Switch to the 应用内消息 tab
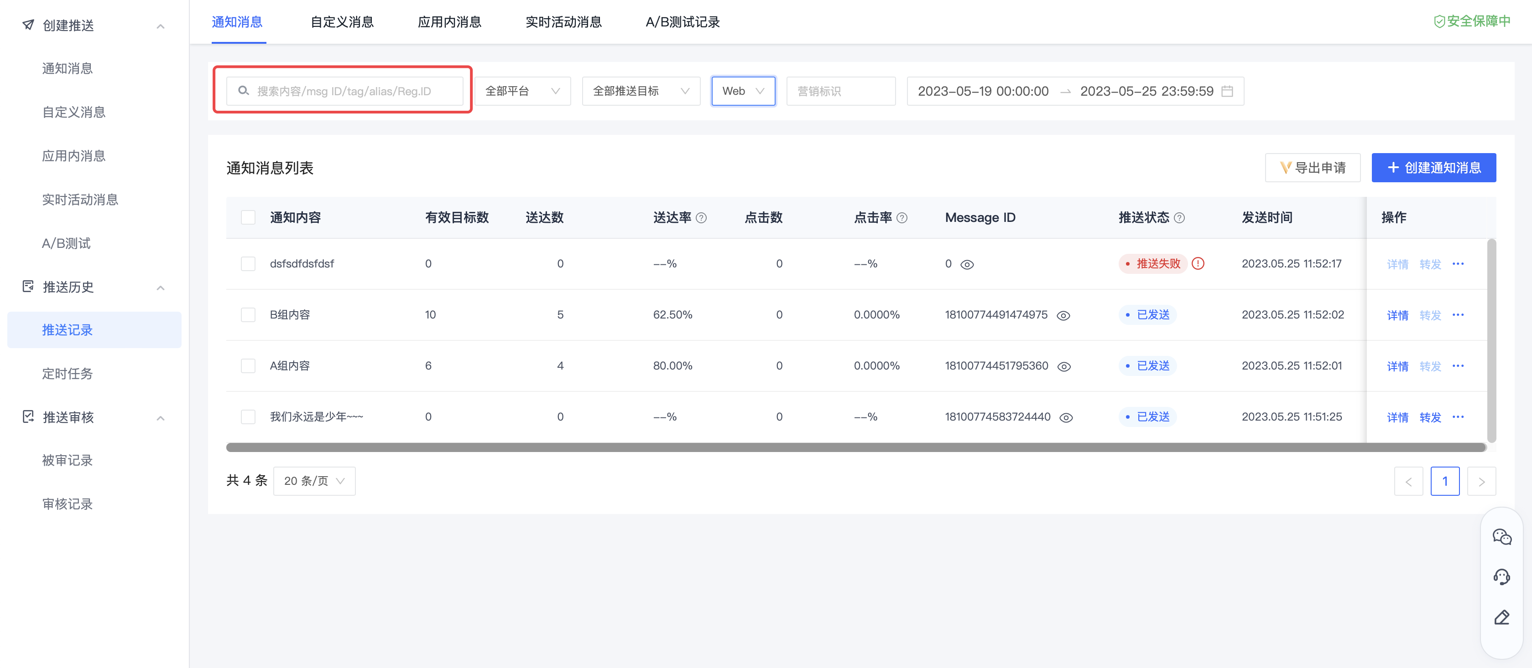The width and height of the screenshot is (1532, 668). click(450, 22)
